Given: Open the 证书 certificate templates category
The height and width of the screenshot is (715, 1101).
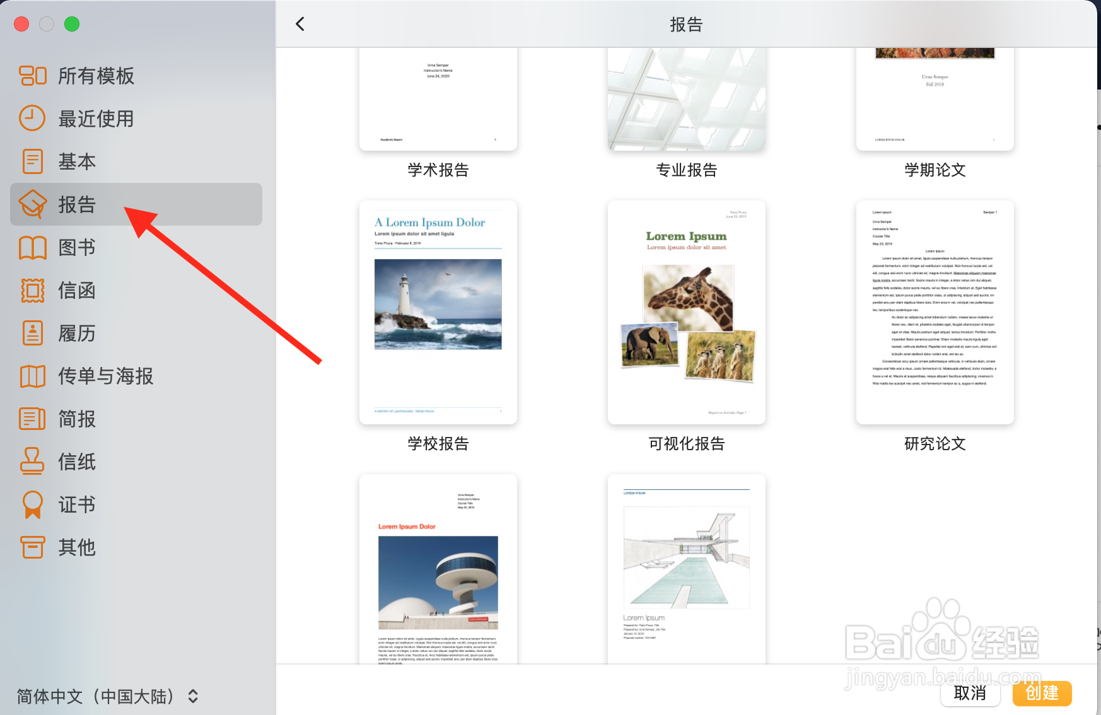Looking at the screenshot, I should [x=33, y=504].
